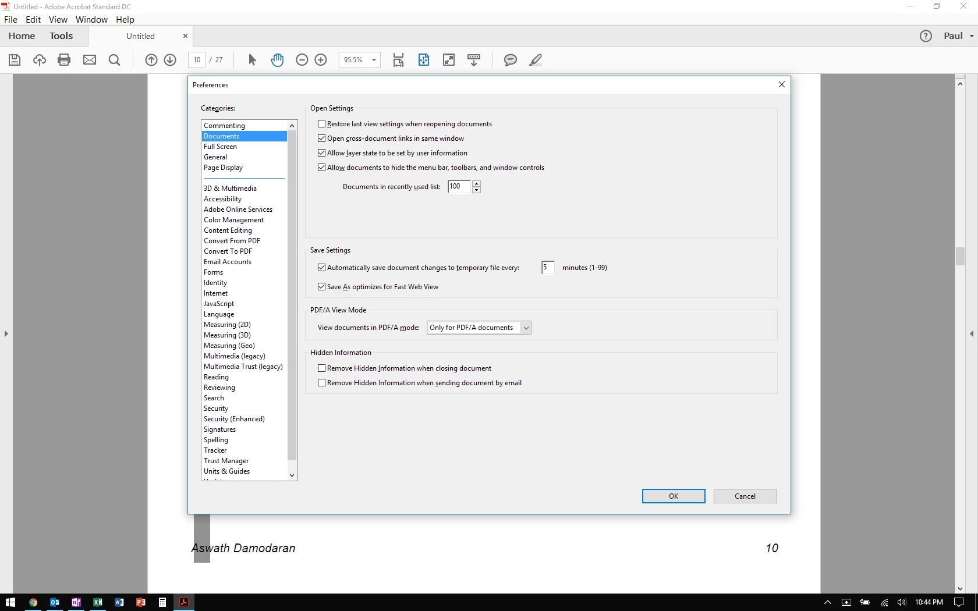Viewport: 978px width, 611px height.
Task: Expand the right tools pane arrow
Action: coord(972,334)
